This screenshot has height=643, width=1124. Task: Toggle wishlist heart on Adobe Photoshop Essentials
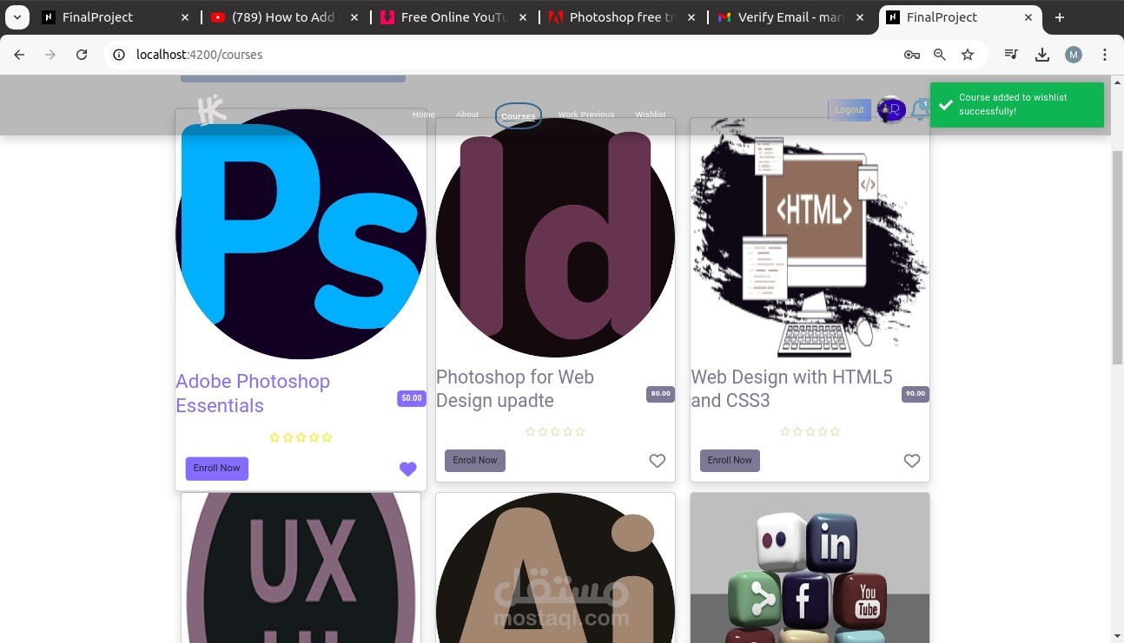(x=408, y=469)
